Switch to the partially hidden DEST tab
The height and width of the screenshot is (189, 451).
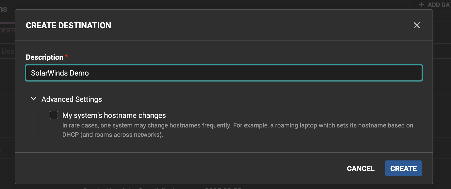tap(7, 30)
